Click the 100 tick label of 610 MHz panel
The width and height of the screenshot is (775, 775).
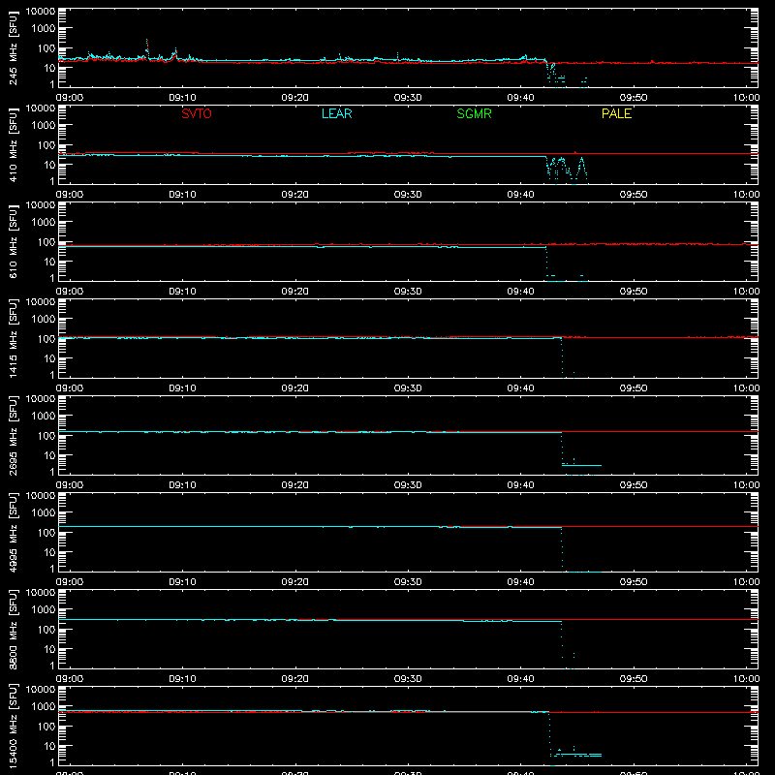coord(46,242)
